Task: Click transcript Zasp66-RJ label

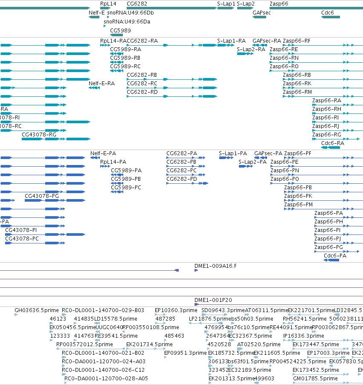Action: coord(325,126)
